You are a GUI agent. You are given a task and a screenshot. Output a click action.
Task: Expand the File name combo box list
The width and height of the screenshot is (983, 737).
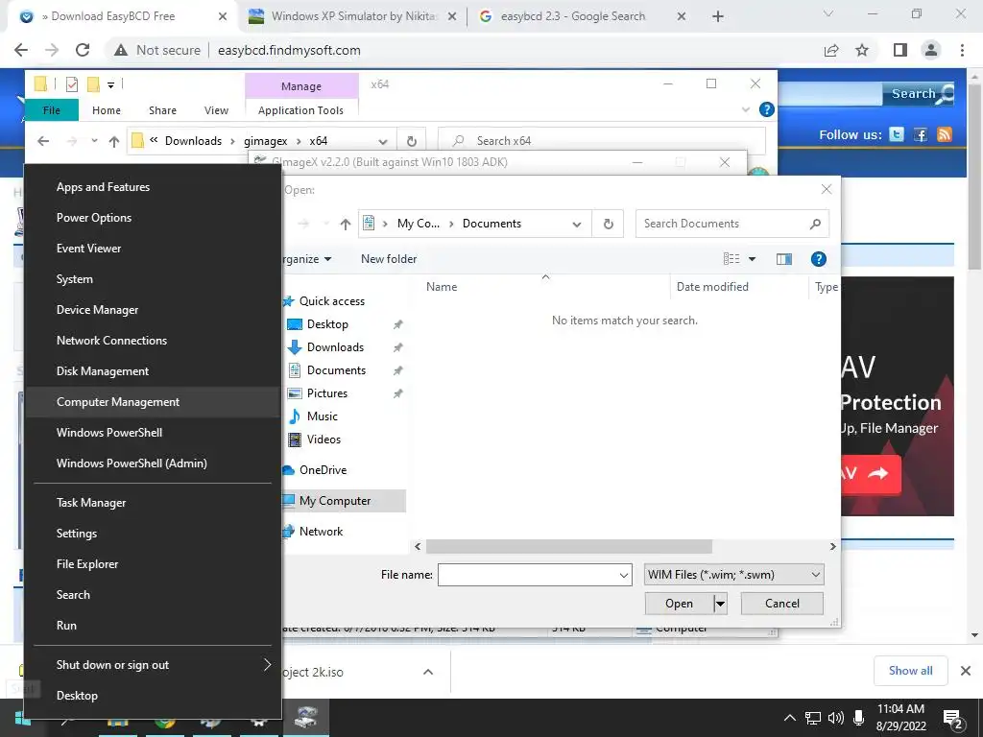coord(624,575)
